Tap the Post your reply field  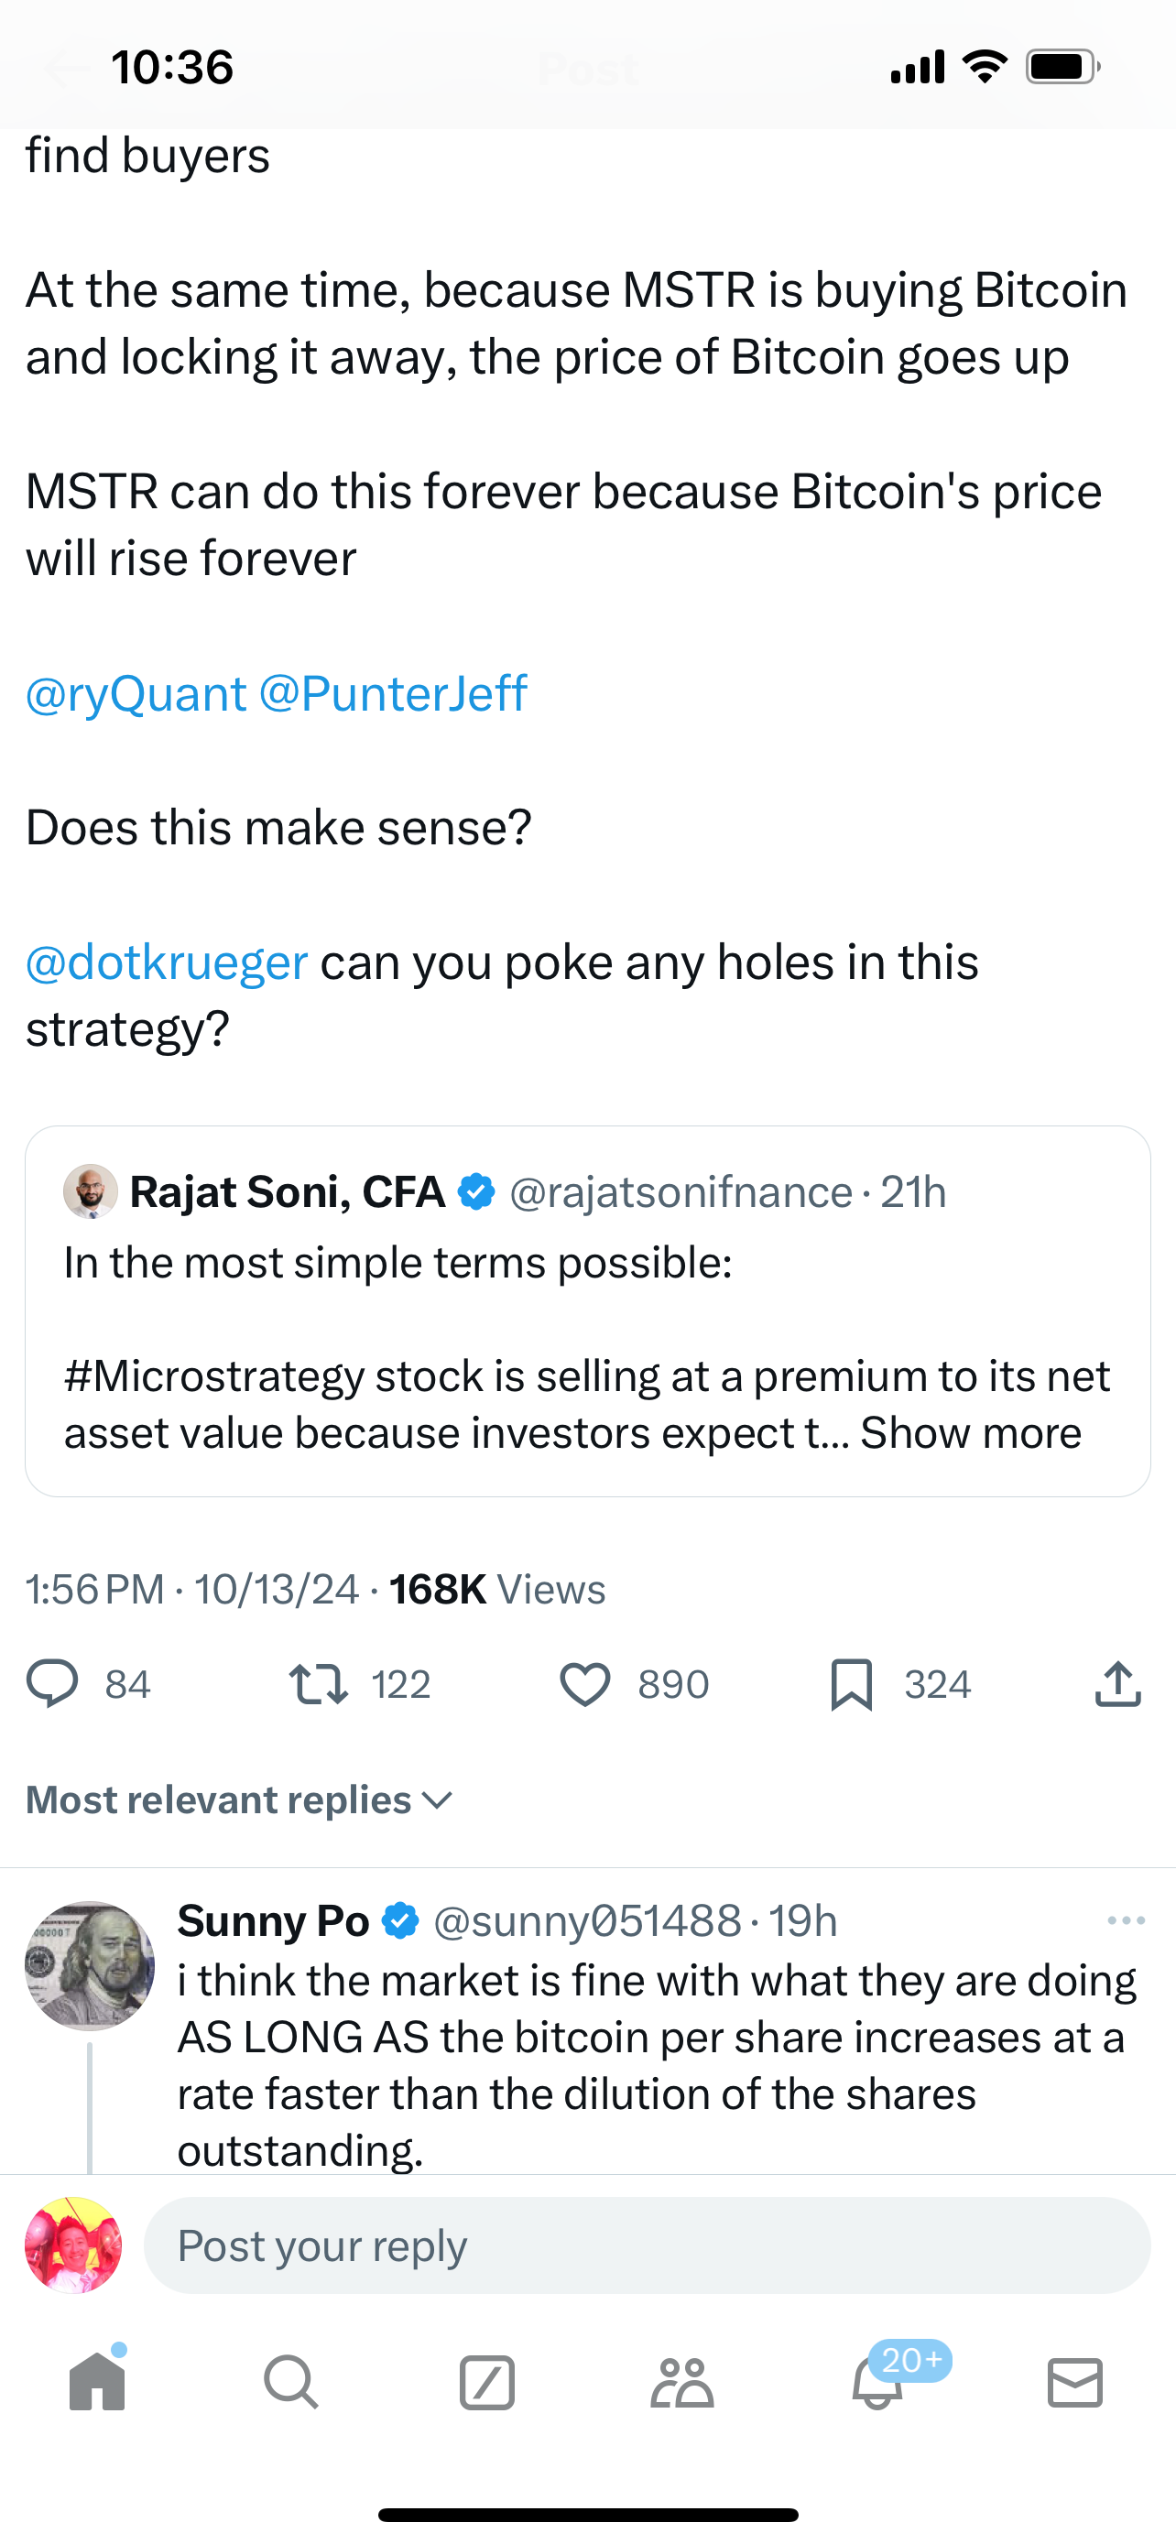tap(647, 2245)
